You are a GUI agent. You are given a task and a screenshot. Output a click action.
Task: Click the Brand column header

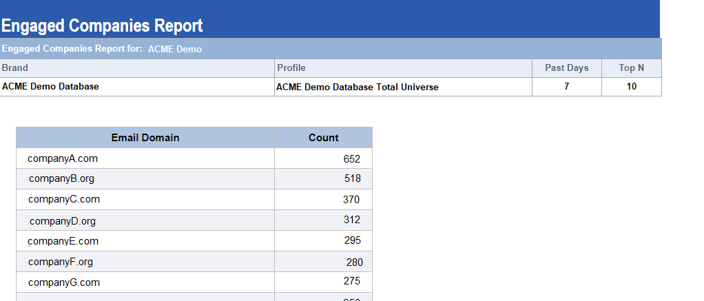point(15,68)
